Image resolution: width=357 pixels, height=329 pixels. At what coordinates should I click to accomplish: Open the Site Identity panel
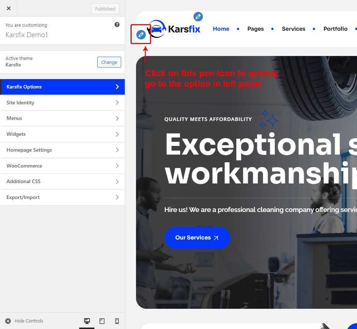point(62,103)
